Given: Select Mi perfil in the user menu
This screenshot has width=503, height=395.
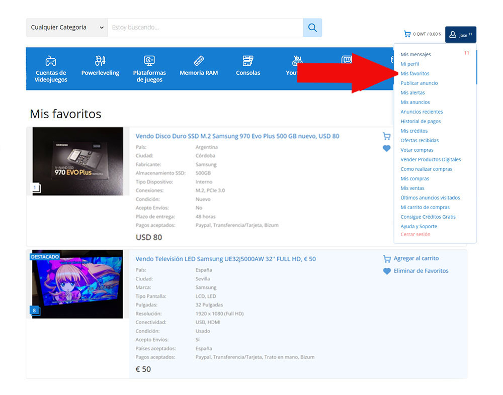Looking at the screenshot, I should pyautogui.click(x=409, y=64).
